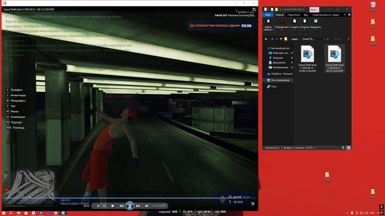
Task: Click the microphone icon in system tray
Action: 352,214
